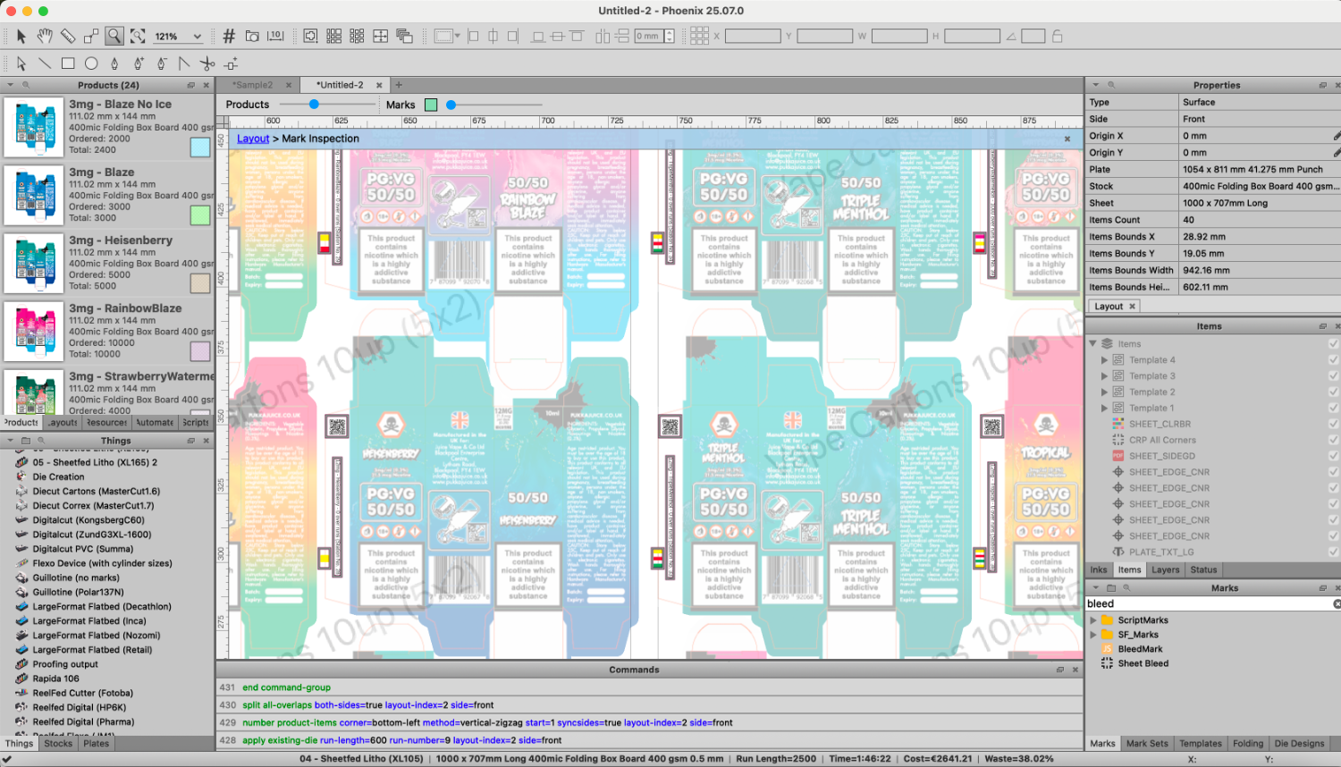Open the Properties panel options menu
This screenshot has width=1341, height=767.
point(1096,85)
